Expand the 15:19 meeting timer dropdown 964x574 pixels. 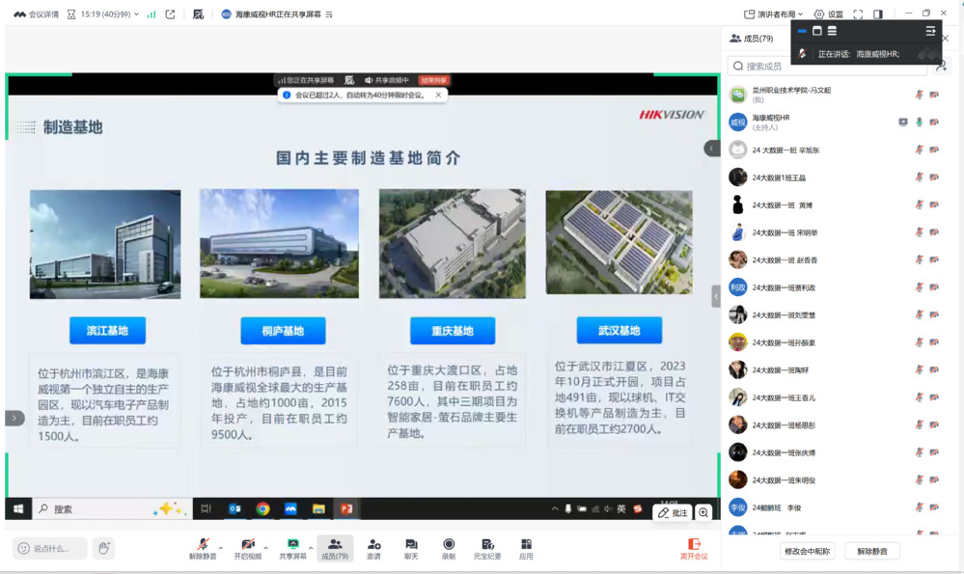(136, 14)
